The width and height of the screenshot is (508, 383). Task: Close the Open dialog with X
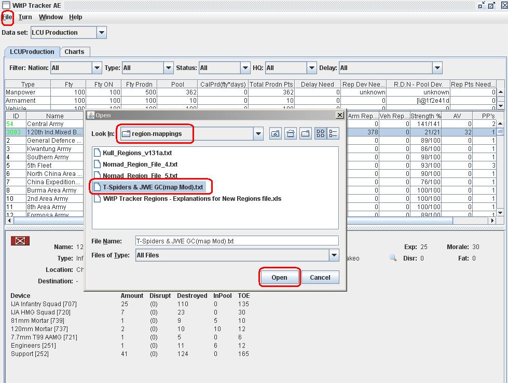click(339, 115)
